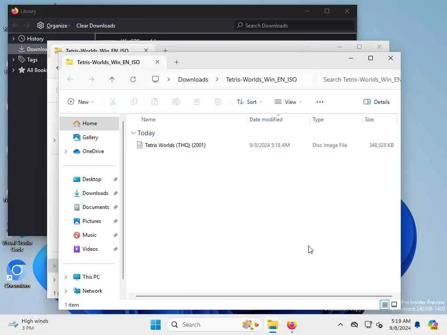Open the View dropdown menu
This screenshot has width=447, height=335.
pyautogui.click(x=288, y=102)
